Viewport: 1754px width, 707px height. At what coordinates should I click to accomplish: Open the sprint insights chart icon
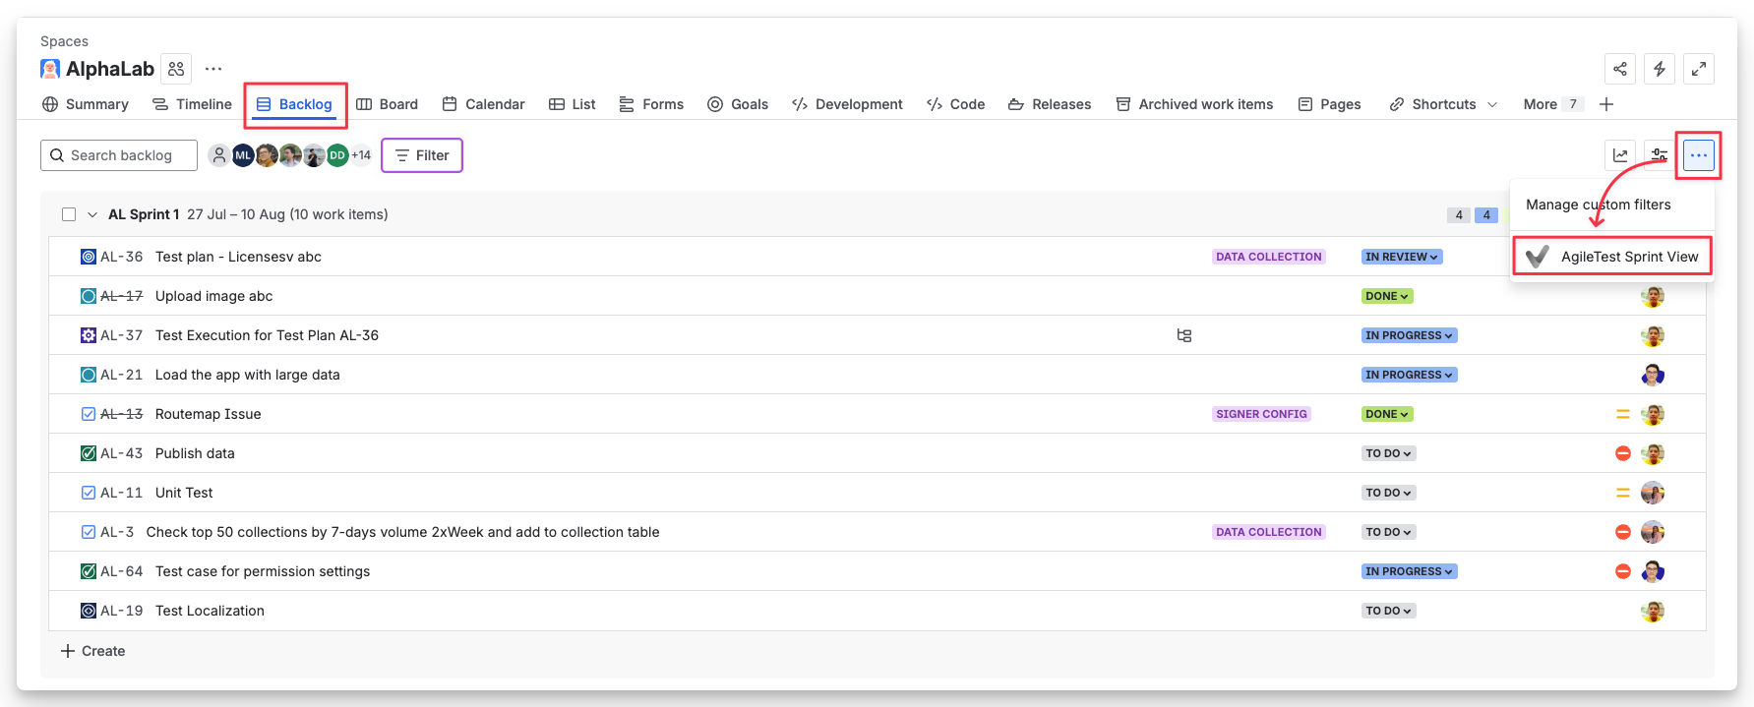tap(1620, 155)
